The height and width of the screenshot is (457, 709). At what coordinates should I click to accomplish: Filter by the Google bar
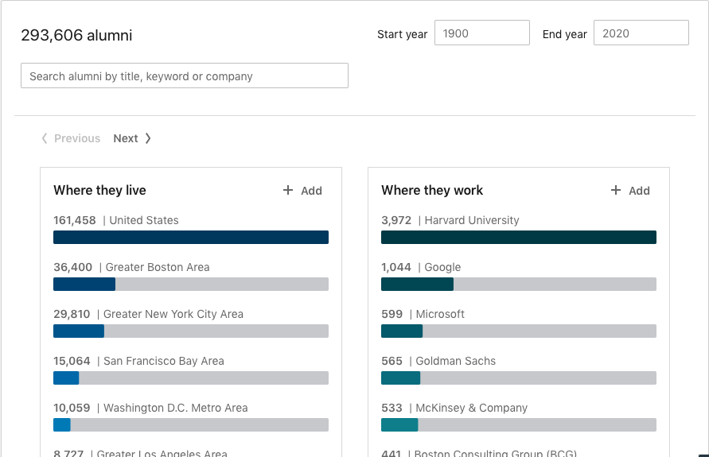(519, 284)
